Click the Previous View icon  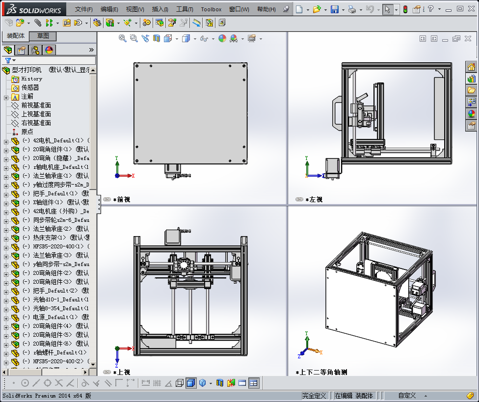tap(145, 38)
